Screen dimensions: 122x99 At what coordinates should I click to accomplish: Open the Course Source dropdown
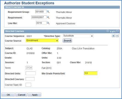[x=42, y=41]
